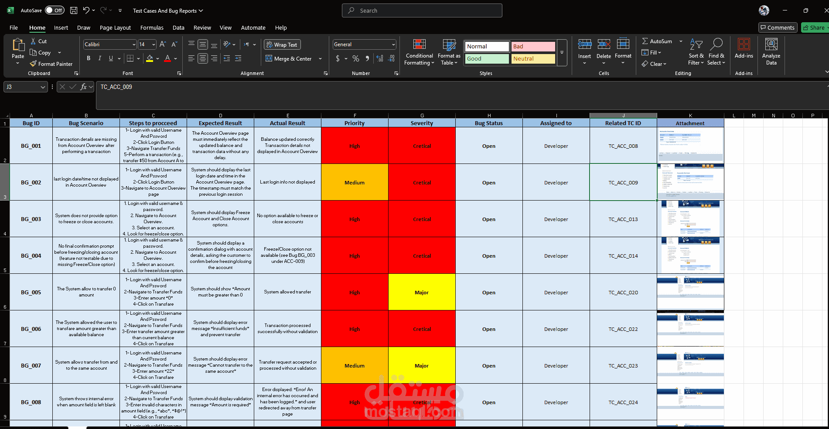Click the Insert Function fx icon
Screen dimensions: 829x429
pyautogui.click(x=83, y=87)
